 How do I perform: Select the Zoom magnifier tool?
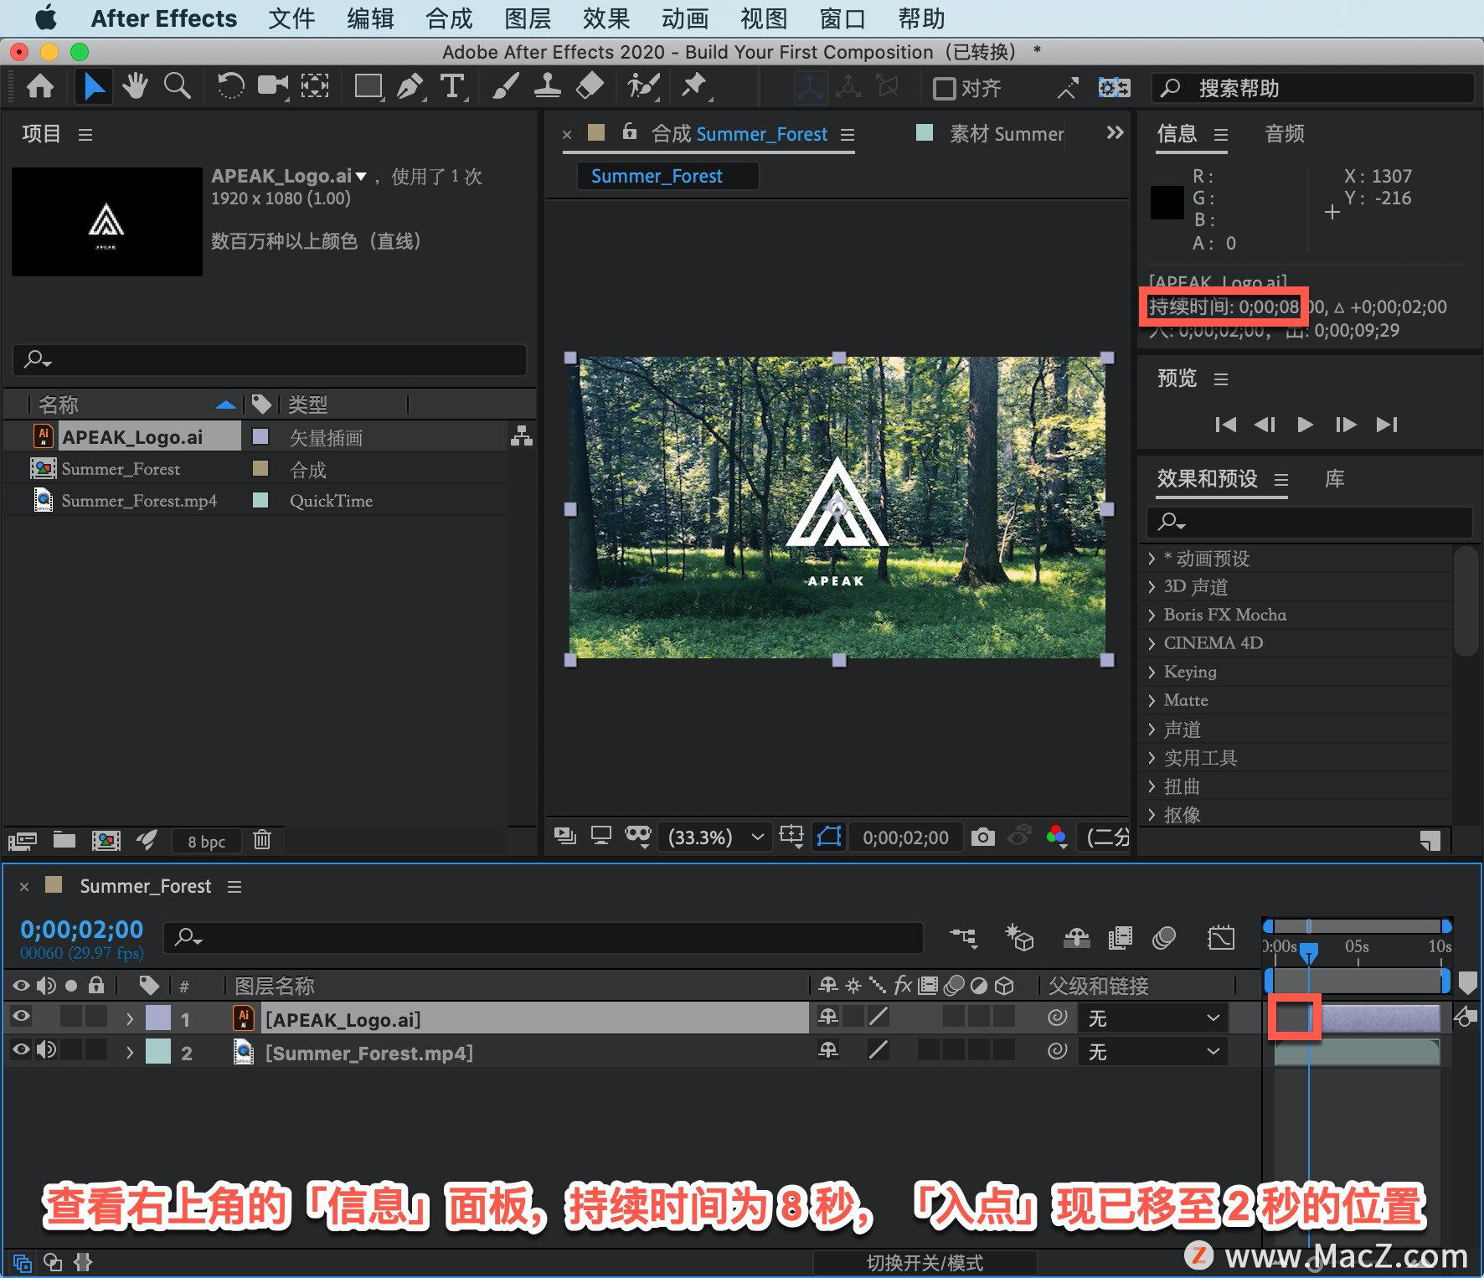177,86
